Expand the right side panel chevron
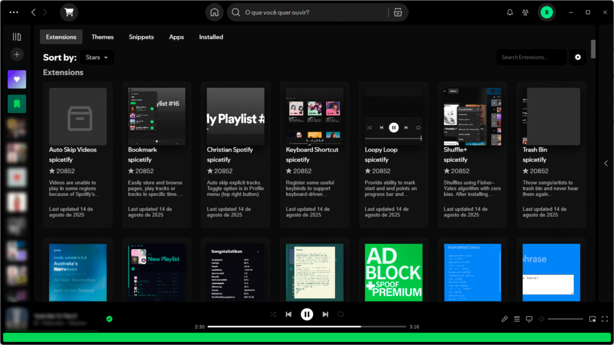The height and width of the screenshot is (345, 614). point(606,164)
